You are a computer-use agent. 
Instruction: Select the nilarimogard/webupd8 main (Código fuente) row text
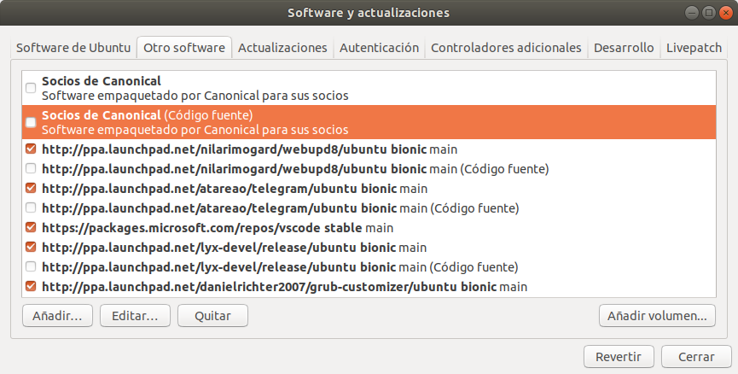point(295,168)
